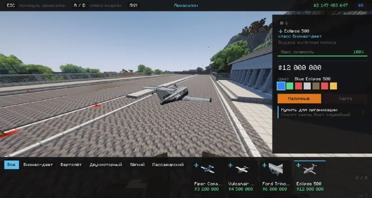Viewport: 372px width, 198px height.
Task: Filter by the Двухмоторный category
Action: (x=106, y=165)
